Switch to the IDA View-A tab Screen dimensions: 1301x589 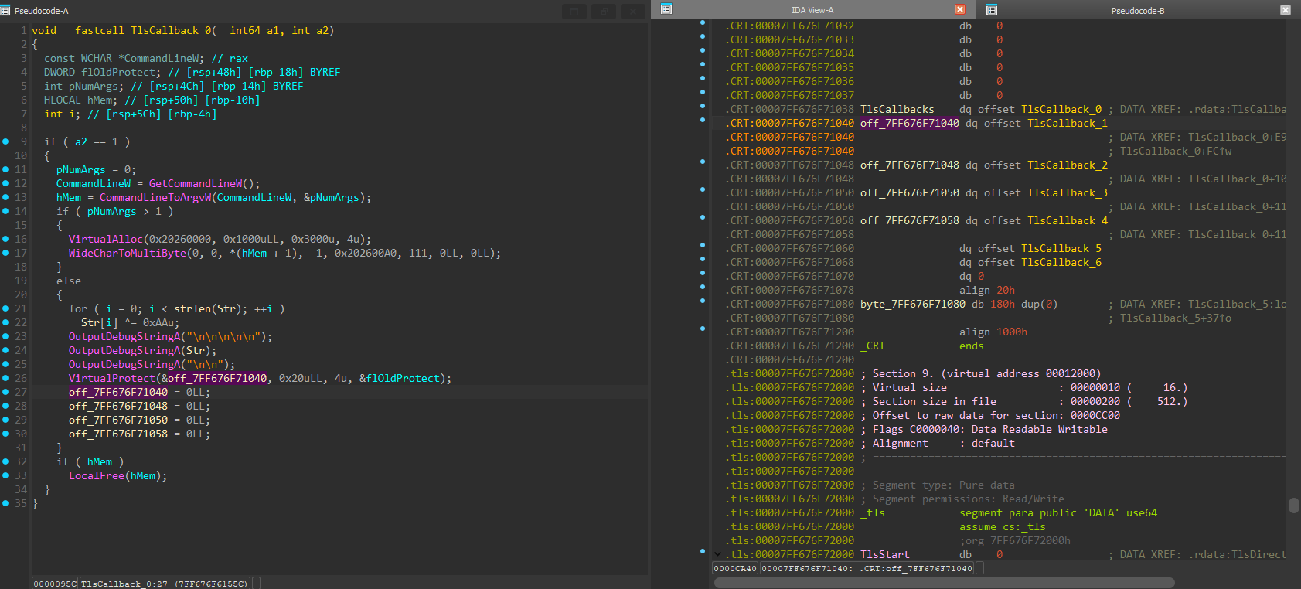812,10
